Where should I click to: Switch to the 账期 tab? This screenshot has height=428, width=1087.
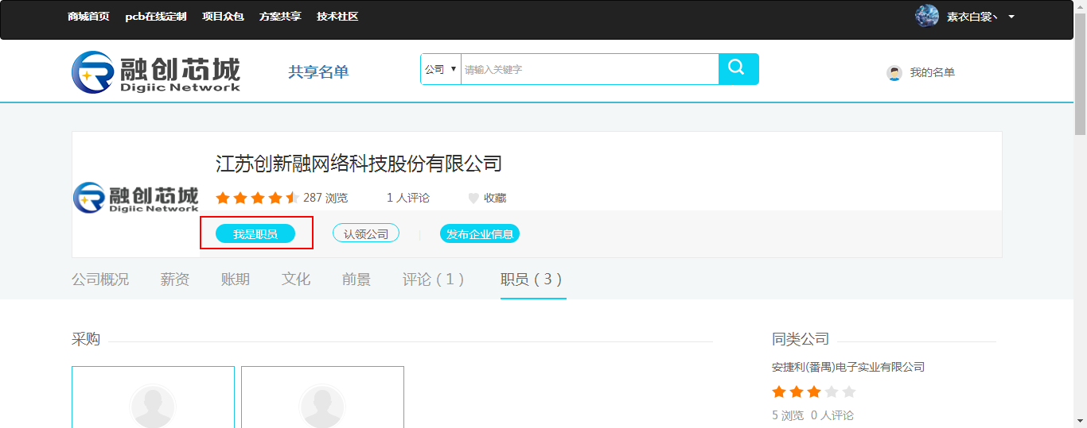236,280
